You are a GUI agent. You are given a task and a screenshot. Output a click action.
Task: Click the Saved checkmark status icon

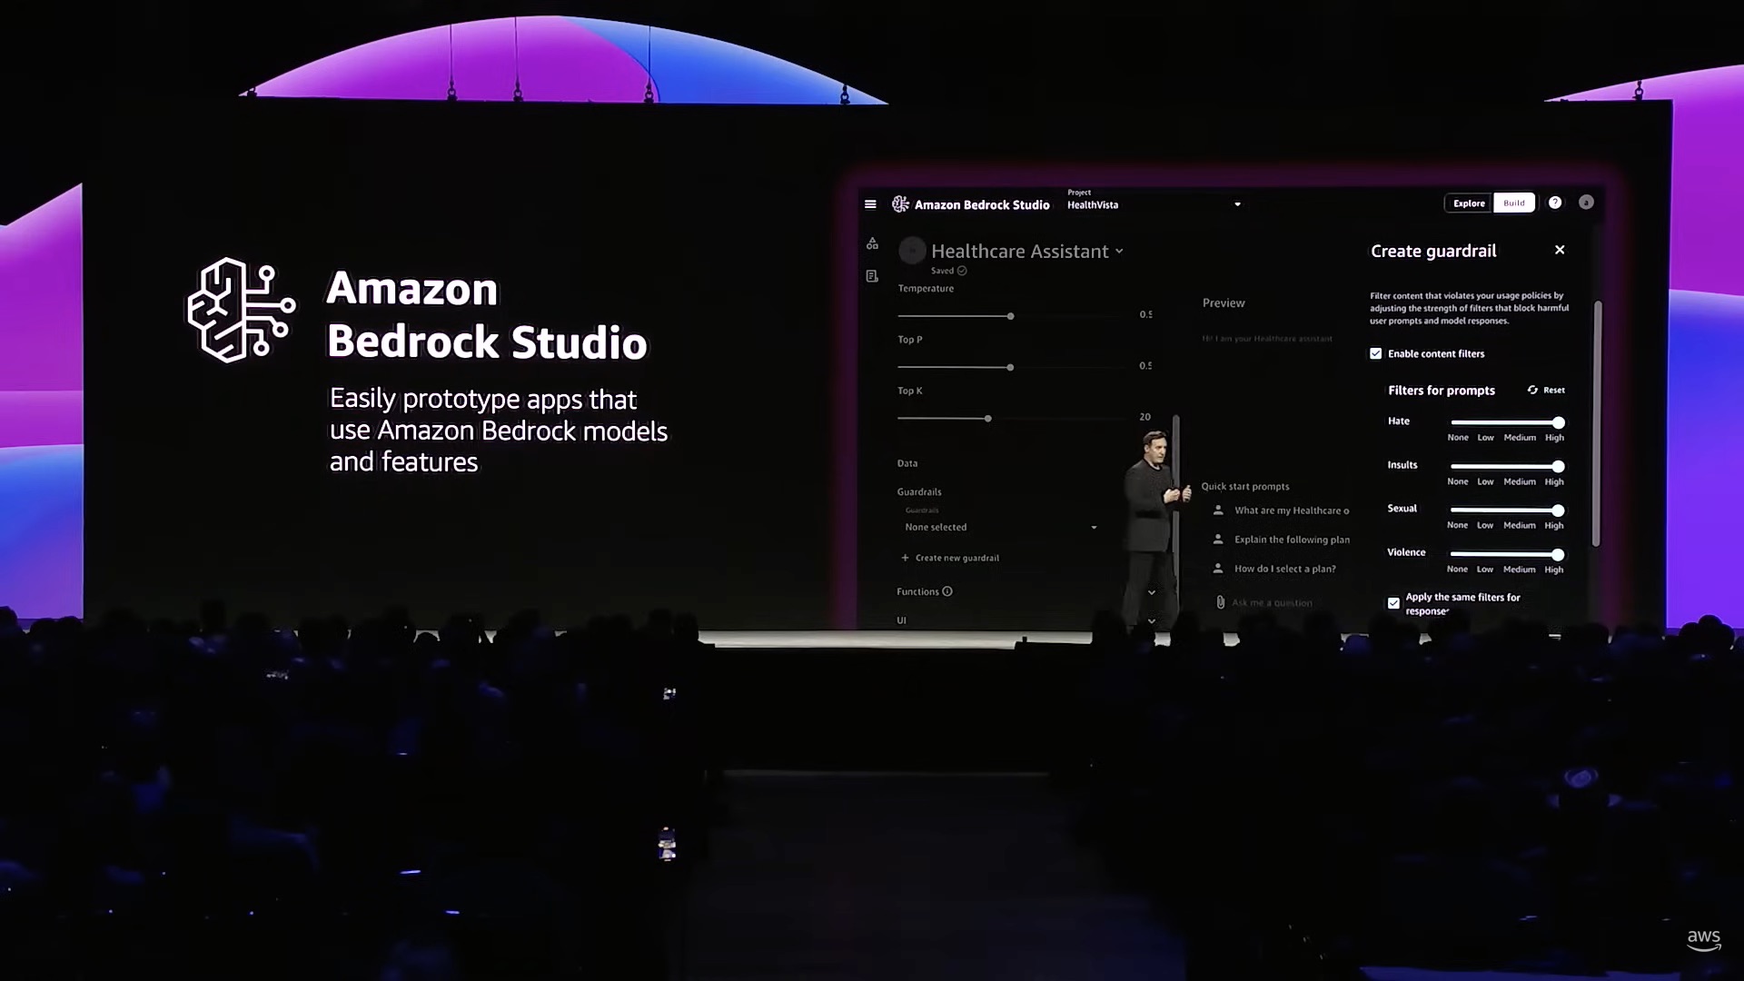pos(962,271)
